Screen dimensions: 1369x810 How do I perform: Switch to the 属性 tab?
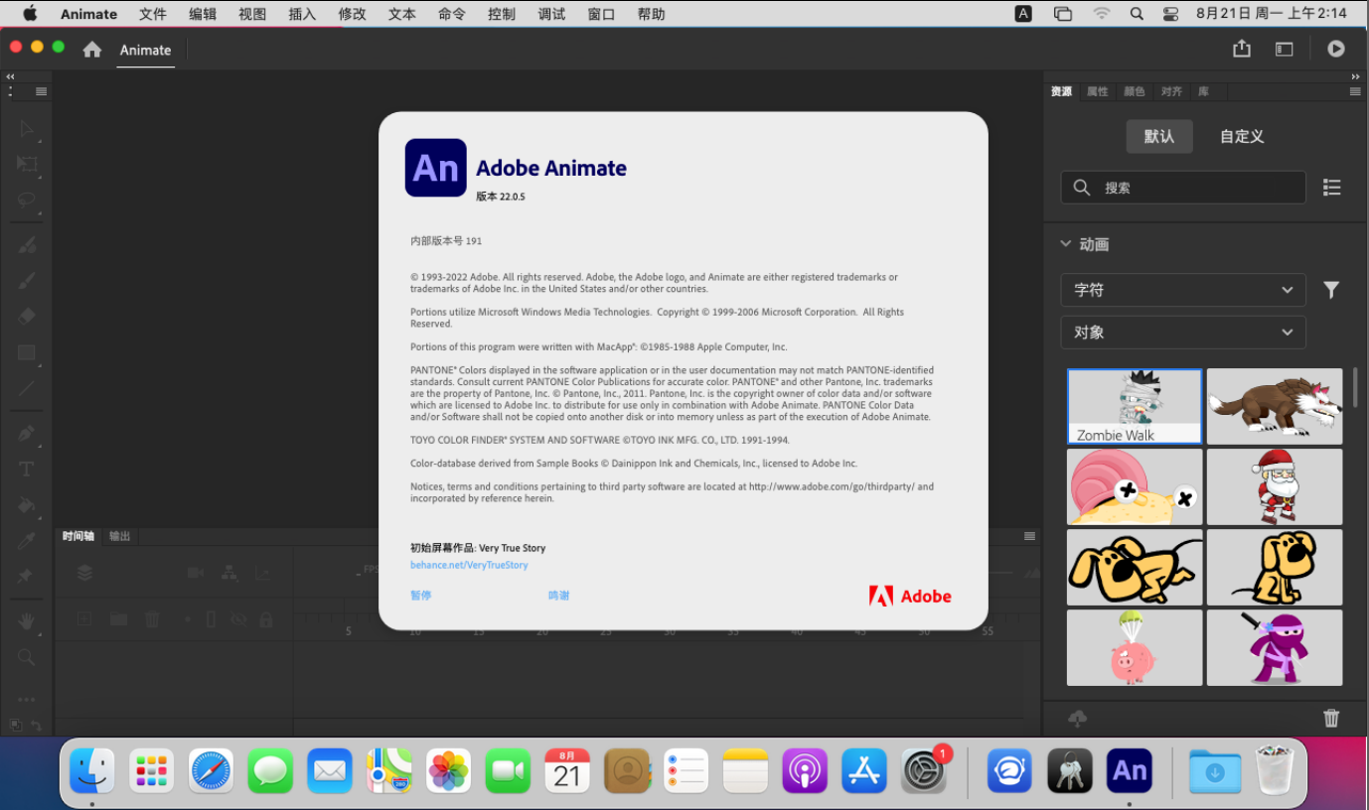pyautogui.click(x=1098, y=91)
